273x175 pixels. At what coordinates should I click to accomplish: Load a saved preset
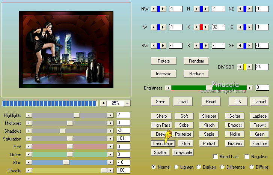tap(183, 102)
